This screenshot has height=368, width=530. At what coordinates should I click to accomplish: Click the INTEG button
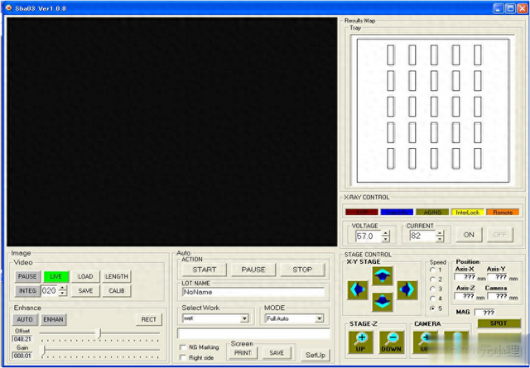pyautogui.click(x=27, y=291)
